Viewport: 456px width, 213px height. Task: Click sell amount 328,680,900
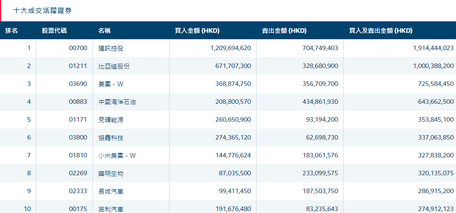click(x=320, y=66)
